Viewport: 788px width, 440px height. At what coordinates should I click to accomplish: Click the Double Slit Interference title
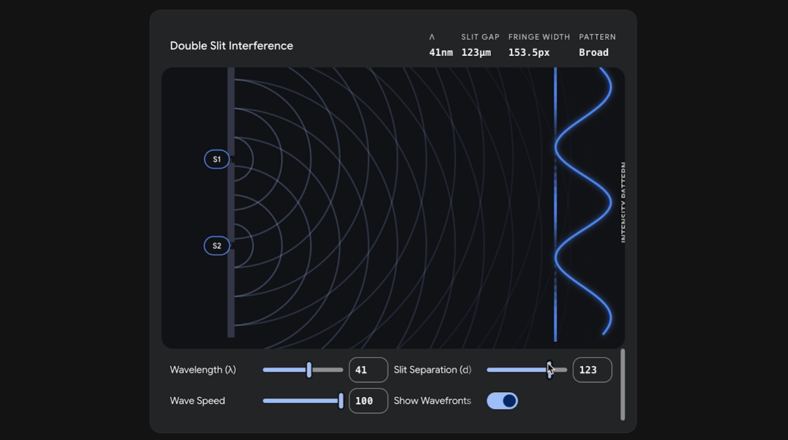[x=231, y=46]
